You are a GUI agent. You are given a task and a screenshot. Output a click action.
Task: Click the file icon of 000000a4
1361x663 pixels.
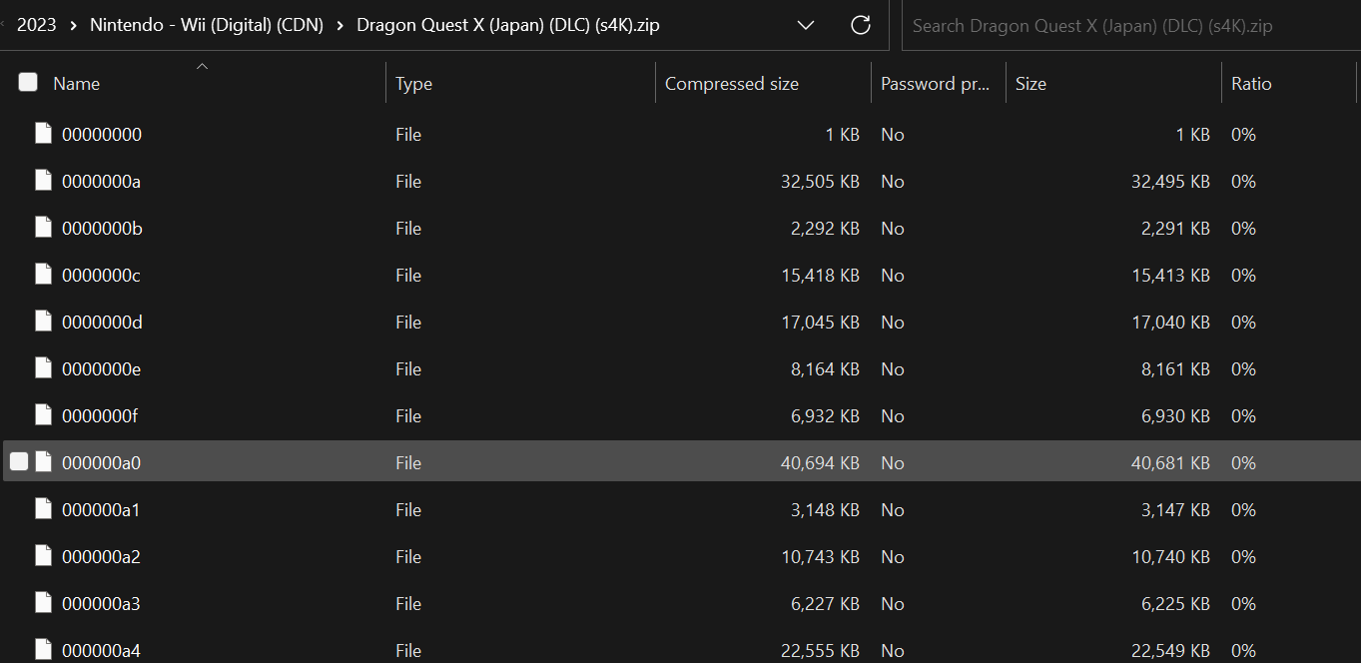tap(43, 650)
